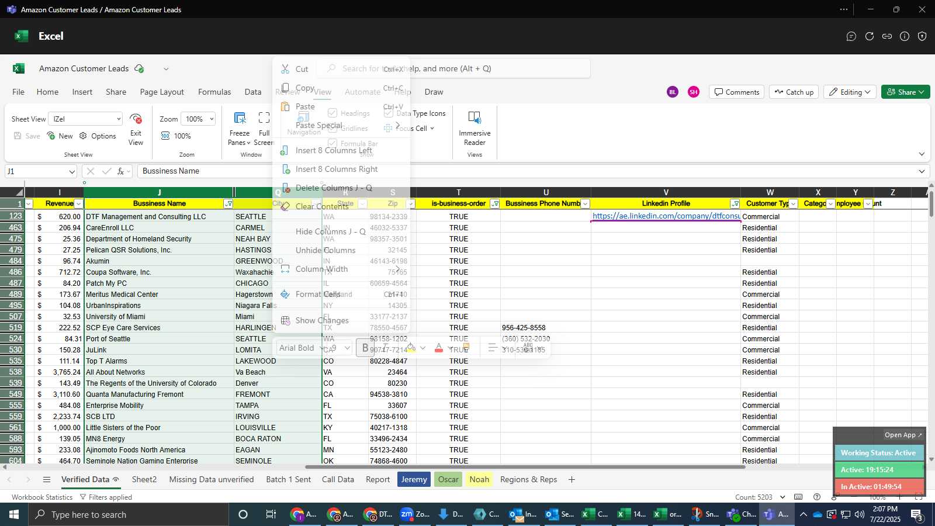
Task: Click the green Share button
Action: point(905,92)
